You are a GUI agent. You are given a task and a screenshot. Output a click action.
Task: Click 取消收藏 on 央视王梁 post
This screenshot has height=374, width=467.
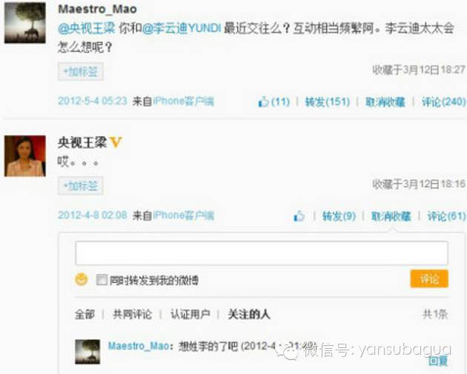click(391, 216)
